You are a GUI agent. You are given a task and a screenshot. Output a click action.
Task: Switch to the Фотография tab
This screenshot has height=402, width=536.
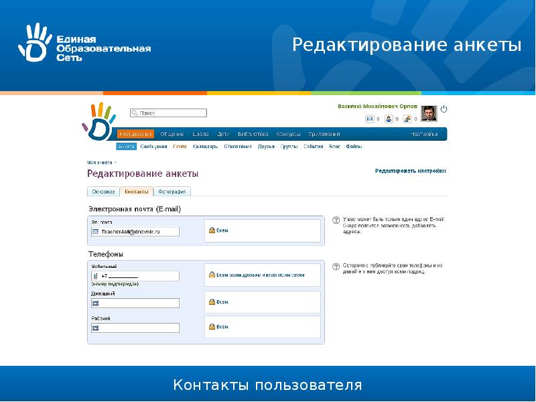pyautogui.click(x=172, y=192)
